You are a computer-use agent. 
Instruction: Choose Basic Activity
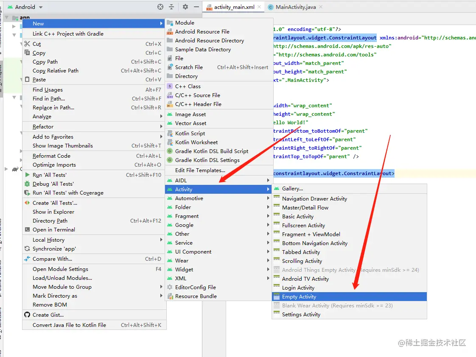350,216
